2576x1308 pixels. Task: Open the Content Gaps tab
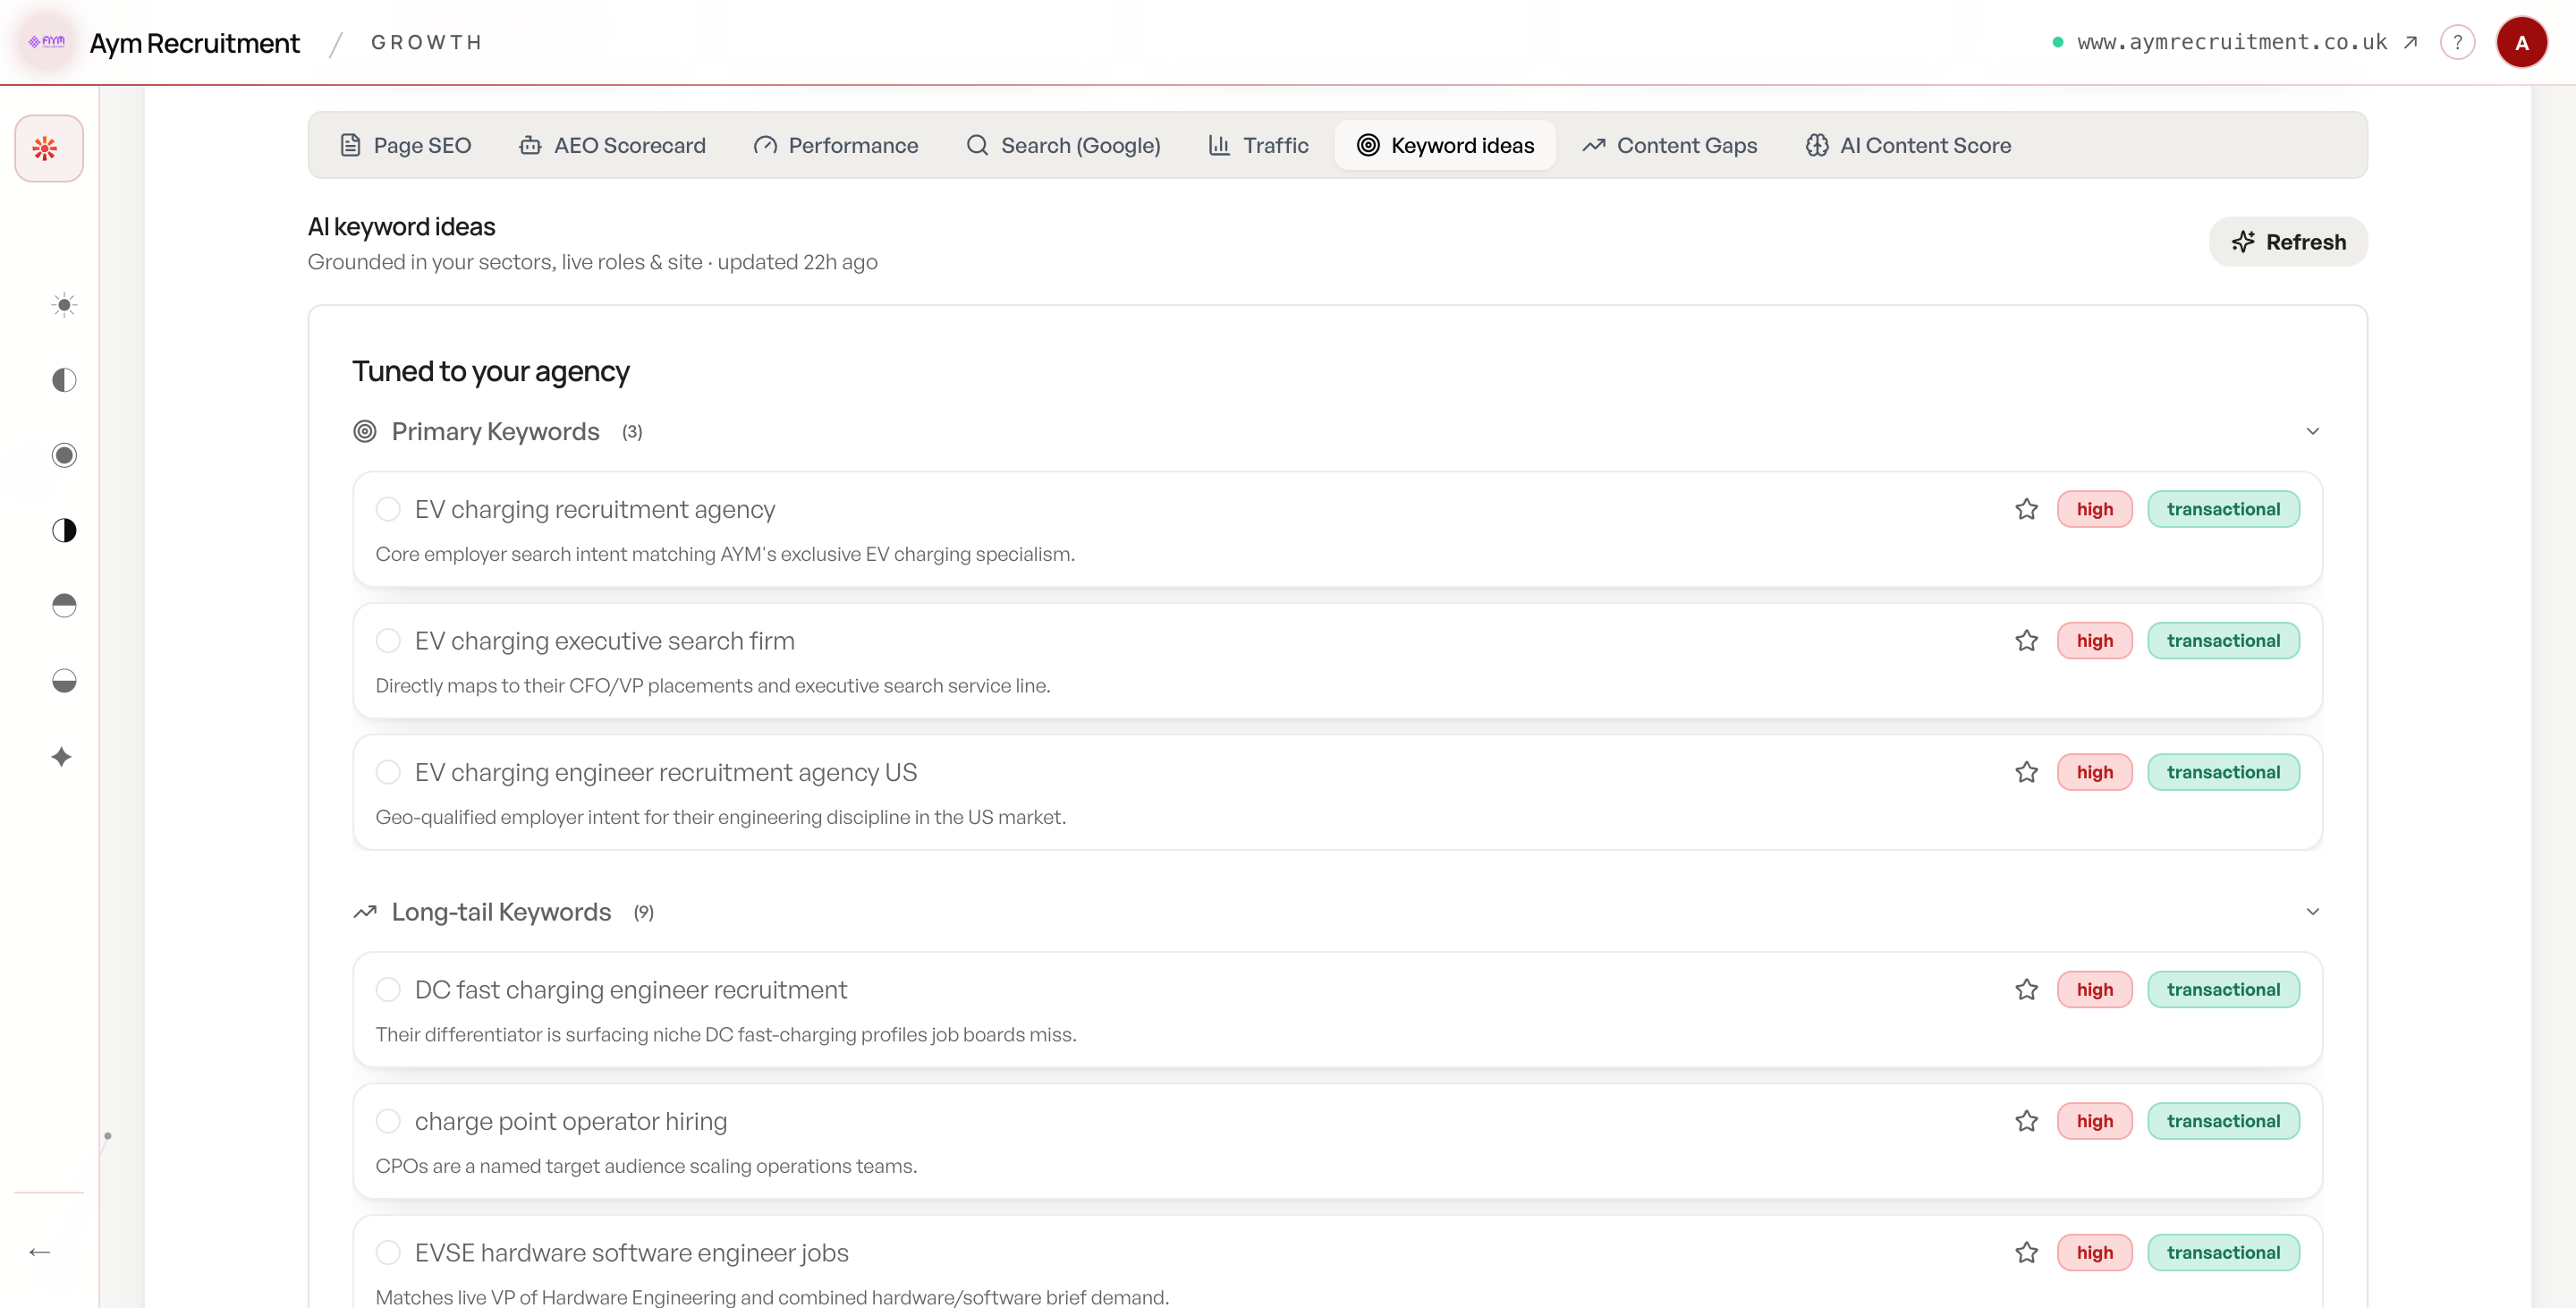(x=1669, y=145)
